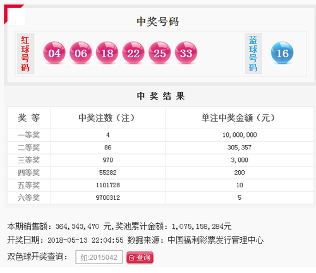Click fifth prize winner count 1101728
Viewport: 316px width, 273px height.
click(x=108, y=185)
